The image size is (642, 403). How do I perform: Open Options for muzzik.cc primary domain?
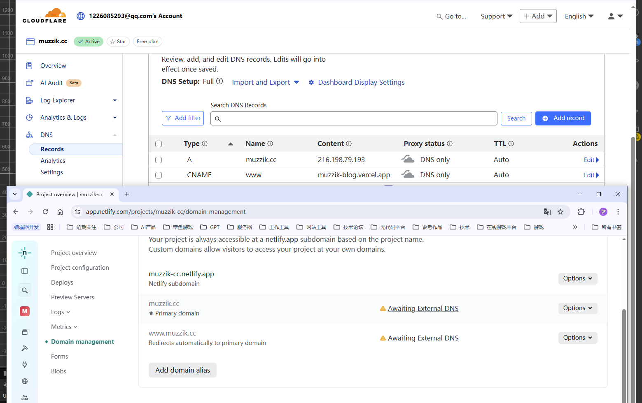pyautogui.click(x=578, y=308)
